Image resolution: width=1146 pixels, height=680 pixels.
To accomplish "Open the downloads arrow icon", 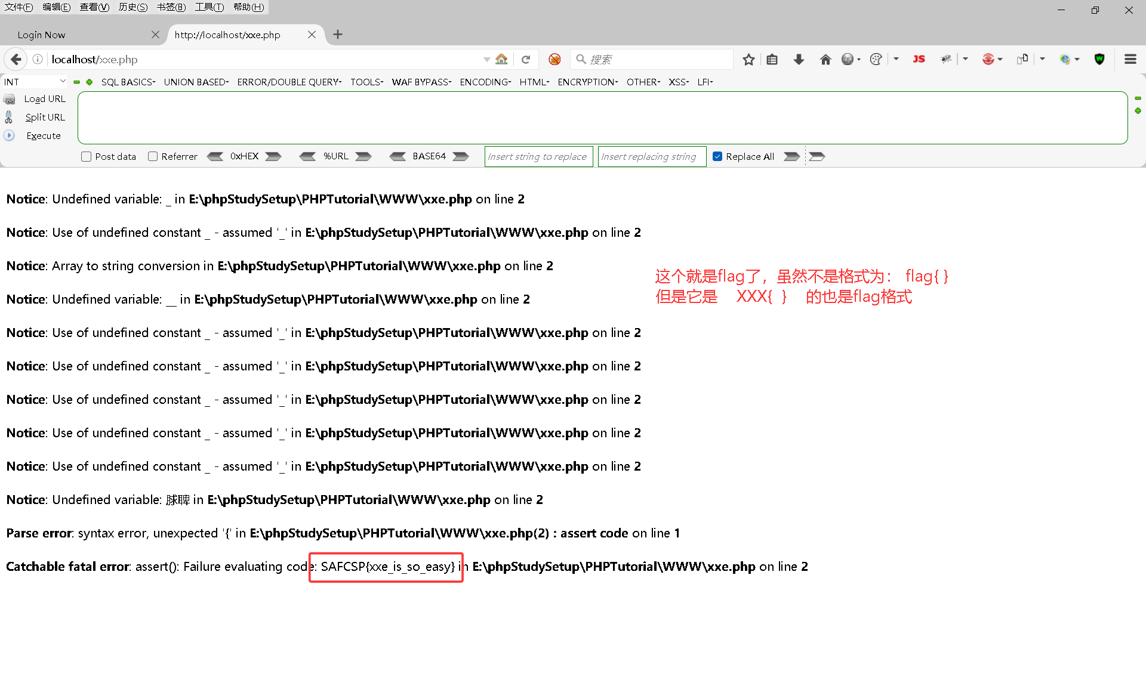I will point(799,60).
